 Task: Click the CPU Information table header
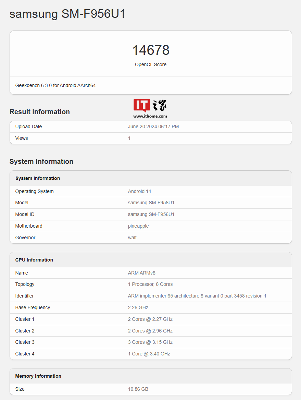click(34, 260)
